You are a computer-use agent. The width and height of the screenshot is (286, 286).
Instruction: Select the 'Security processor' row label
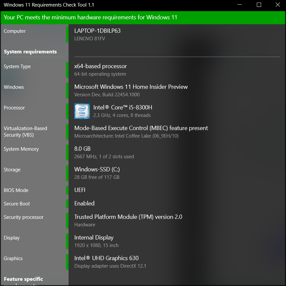(x=24, y=217)
